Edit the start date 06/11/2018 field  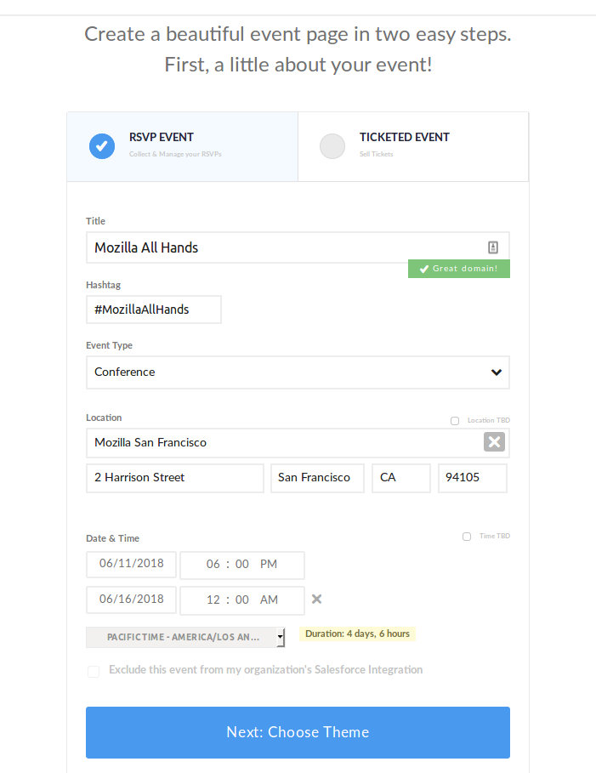131,564
